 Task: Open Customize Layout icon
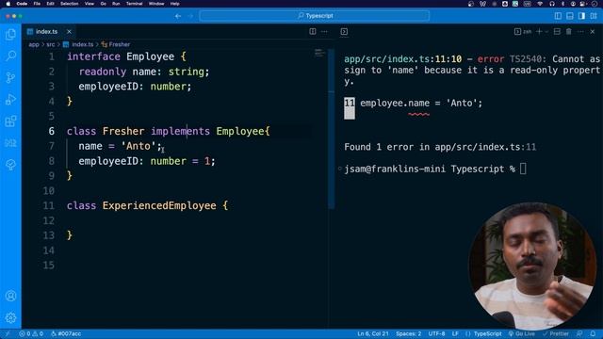594,16
